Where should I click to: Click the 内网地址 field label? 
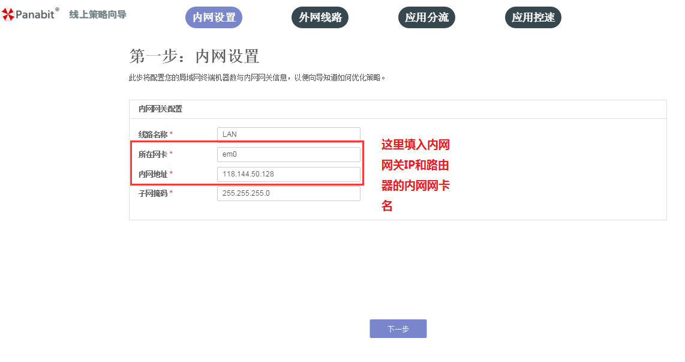click(153, 174)
